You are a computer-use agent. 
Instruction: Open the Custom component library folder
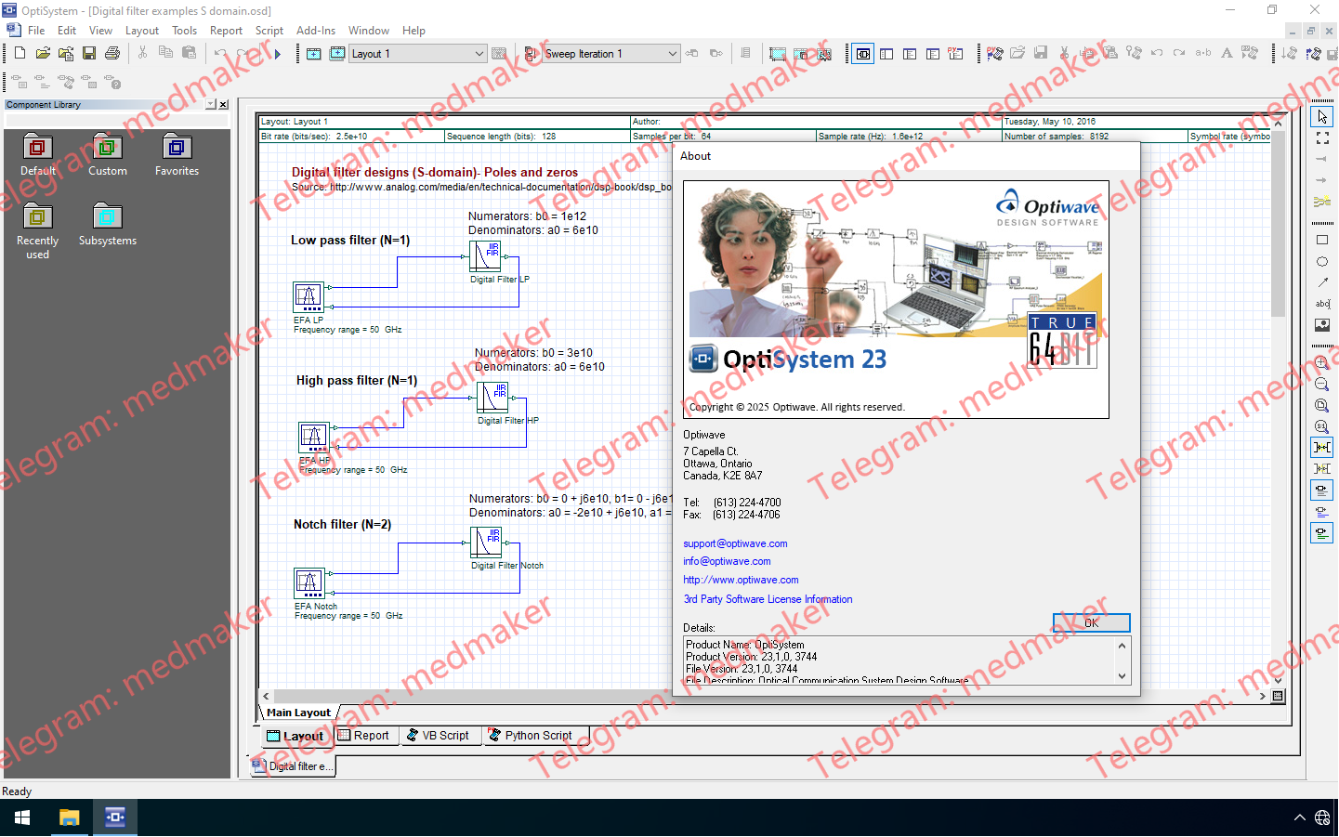point(108,155)
